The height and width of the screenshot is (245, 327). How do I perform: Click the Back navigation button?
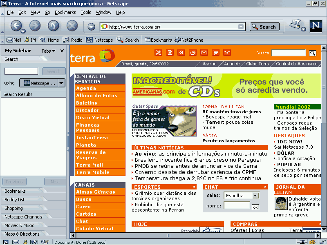coord(16,26)
